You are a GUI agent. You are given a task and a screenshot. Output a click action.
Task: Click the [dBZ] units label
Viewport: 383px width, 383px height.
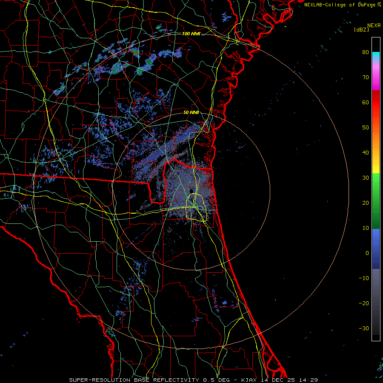(361, 29)
